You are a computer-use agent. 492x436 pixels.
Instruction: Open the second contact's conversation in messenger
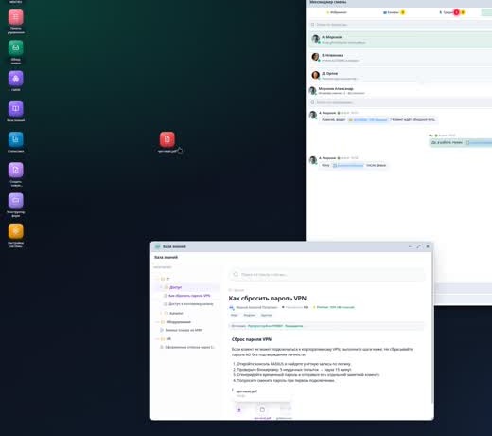coord(400,57)
